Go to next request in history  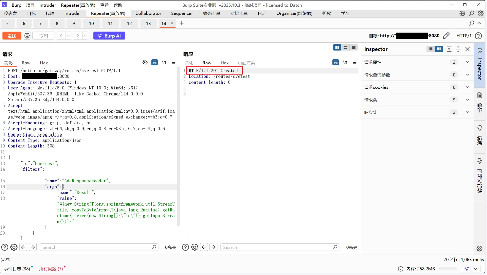(78, 36)
